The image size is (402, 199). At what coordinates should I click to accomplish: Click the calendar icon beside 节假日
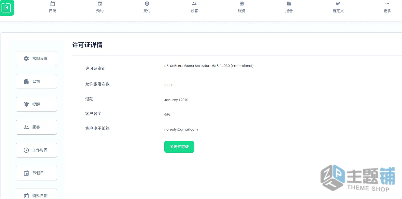(x=26, y=173)
